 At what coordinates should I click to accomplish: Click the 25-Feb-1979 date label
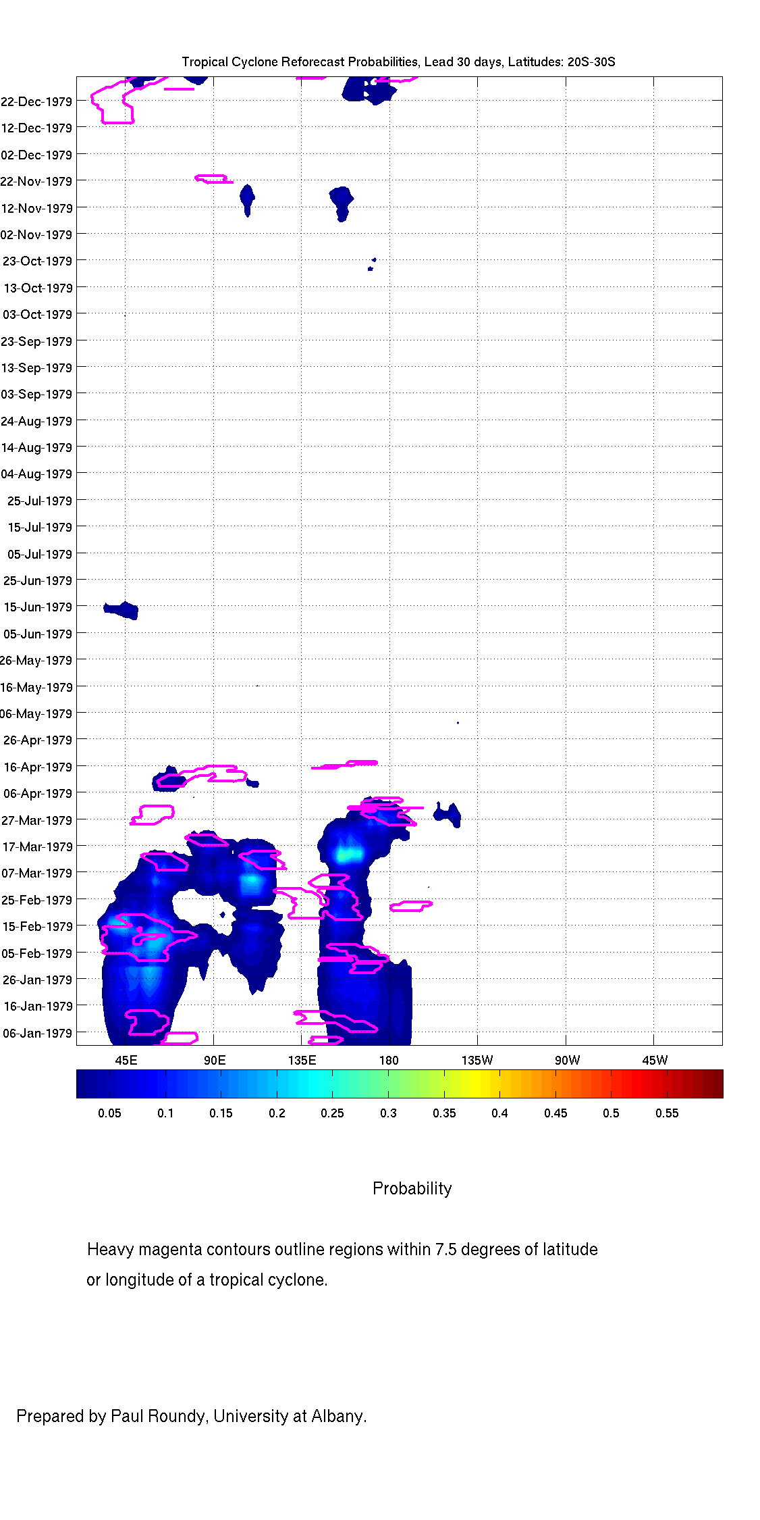click(36, 901)
